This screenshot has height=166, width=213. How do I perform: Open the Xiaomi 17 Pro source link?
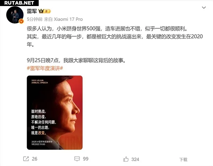point(68,19)
